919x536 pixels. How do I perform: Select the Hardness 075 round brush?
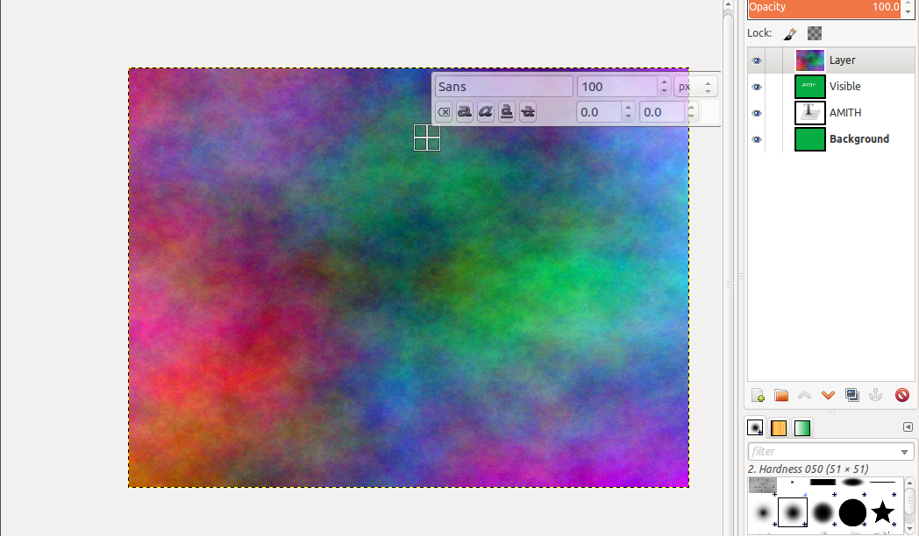click(823, 512)
